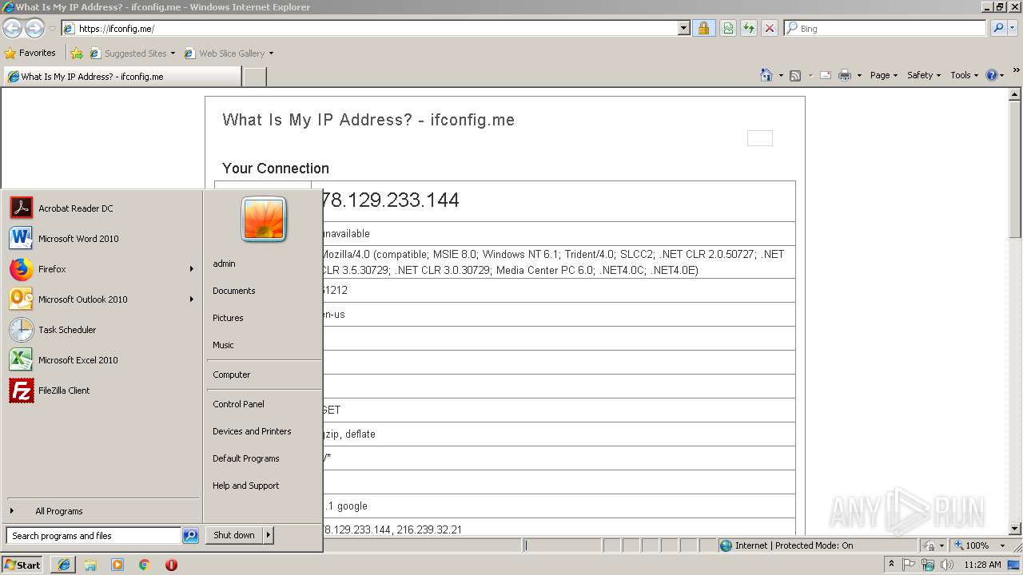The height and width of the screenshot is (575, 1023).
Task: Click the red Stop loading icon
Action: coord(770,28)
